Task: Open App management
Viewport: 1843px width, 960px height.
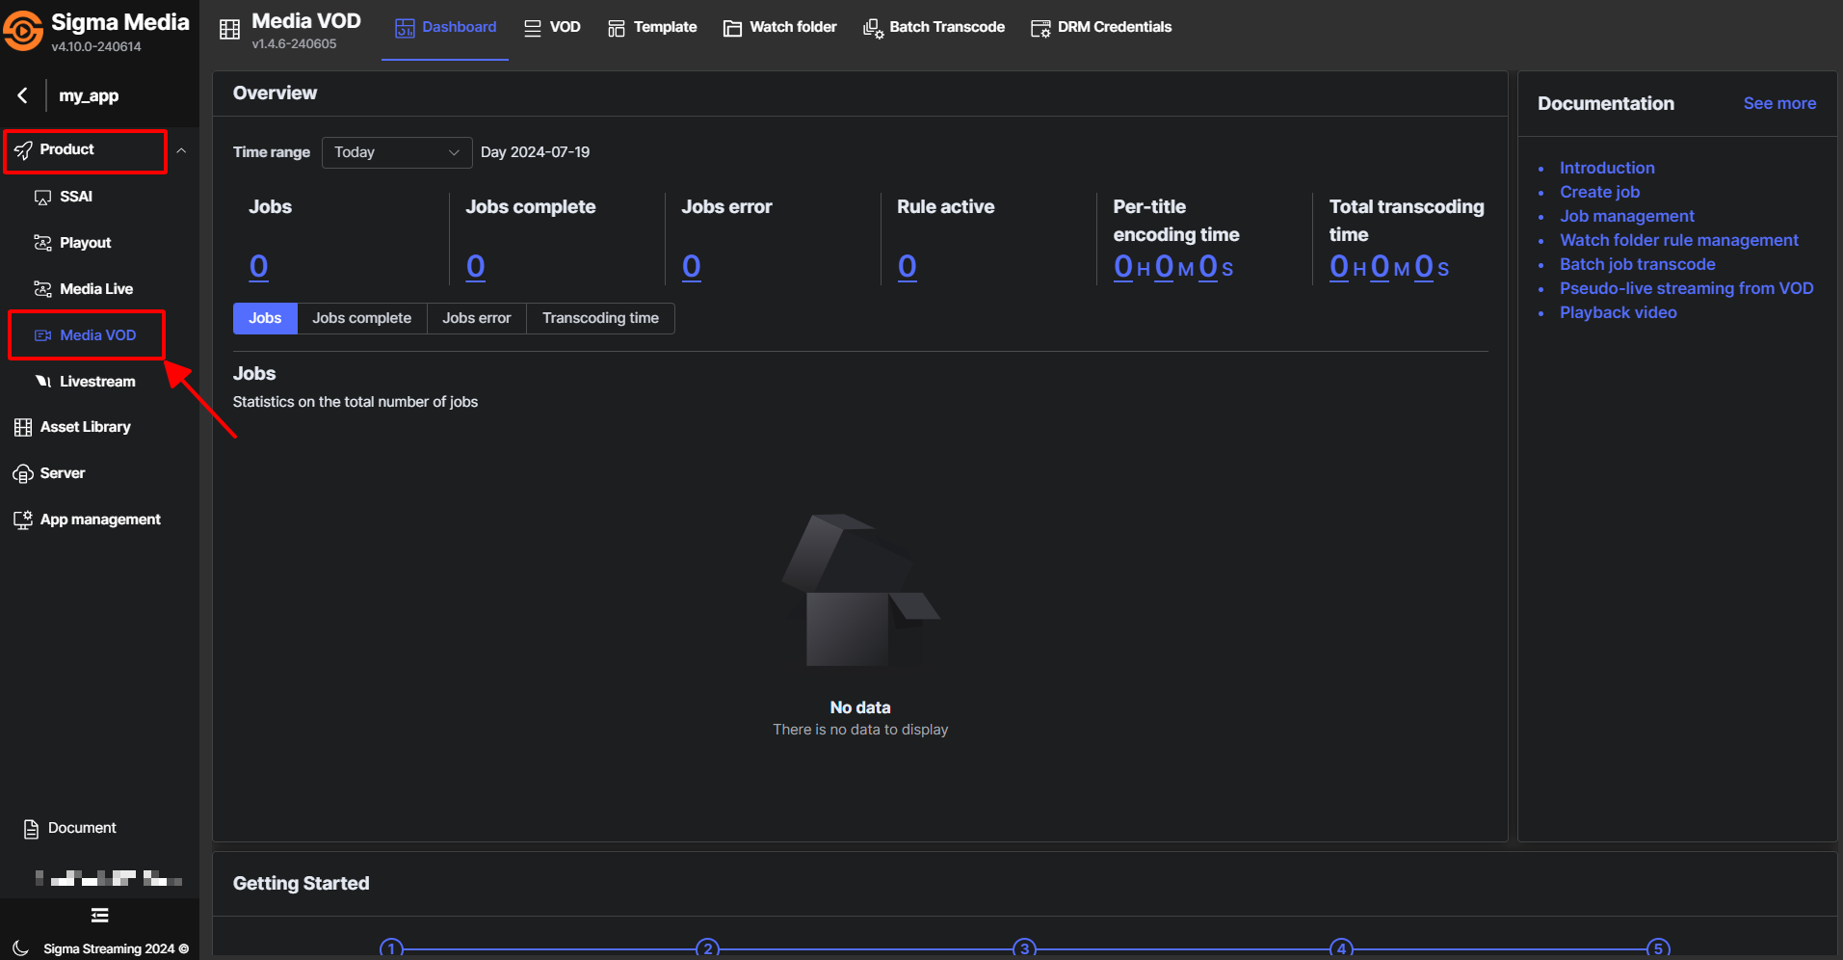Action: tap(99, 520)
